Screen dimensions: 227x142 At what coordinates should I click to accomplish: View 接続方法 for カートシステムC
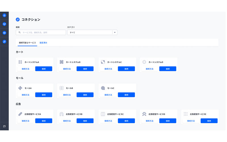[x=108, y=69]
